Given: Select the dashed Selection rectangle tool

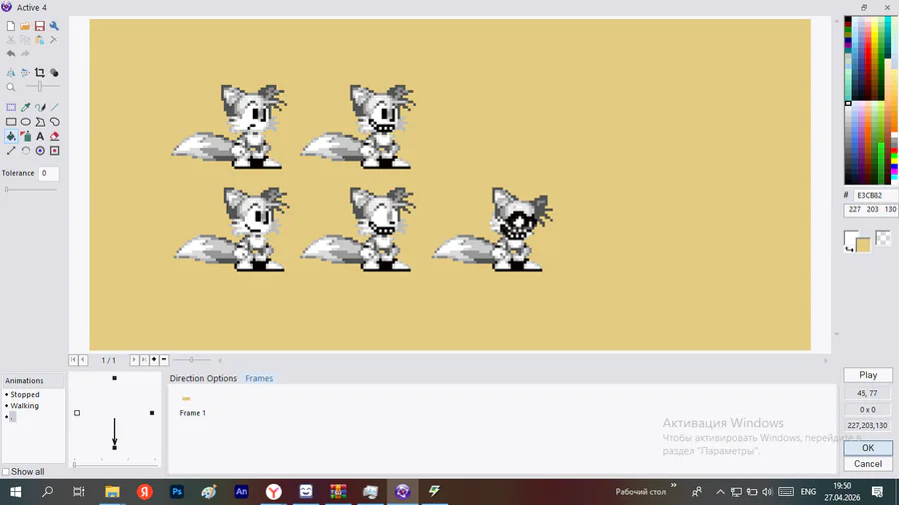Looking at the screenshot, I should (x=11, y=107).
